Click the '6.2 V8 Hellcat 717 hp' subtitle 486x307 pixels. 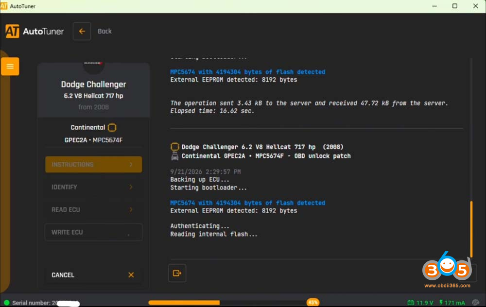(x=93, y=96)
